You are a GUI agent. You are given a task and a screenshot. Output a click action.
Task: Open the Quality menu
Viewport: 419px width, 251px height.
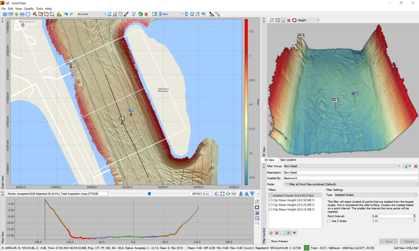[29, 8]
